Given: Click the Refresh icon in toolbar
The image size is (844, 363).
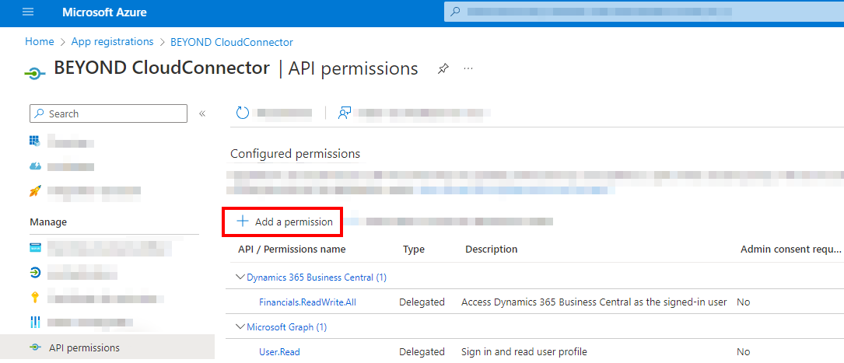Looking at the screenshot, I should click(243, 113).
